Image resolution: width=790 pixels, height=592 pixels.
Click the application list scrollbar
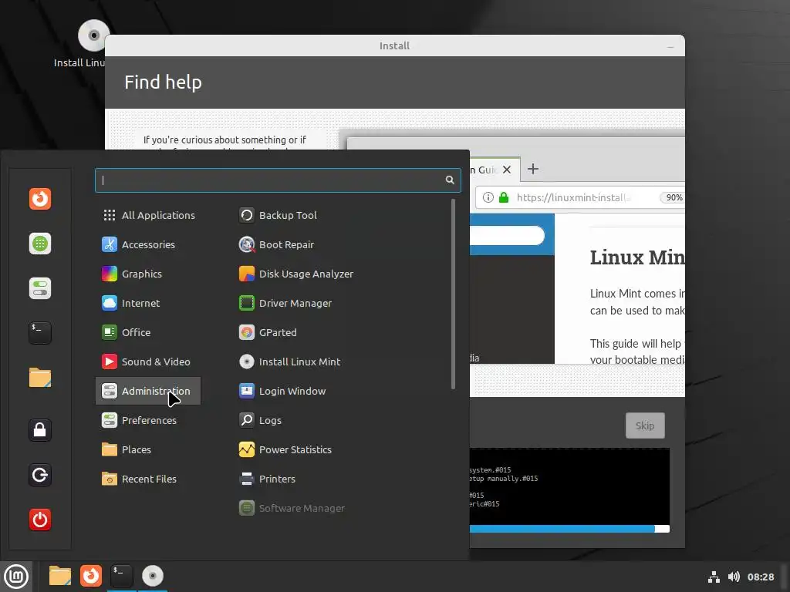[x=454, y=294]
